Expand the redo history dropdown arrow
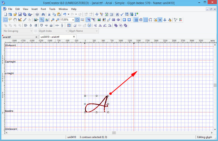The image size is (218, 141). tap(76, 14)
